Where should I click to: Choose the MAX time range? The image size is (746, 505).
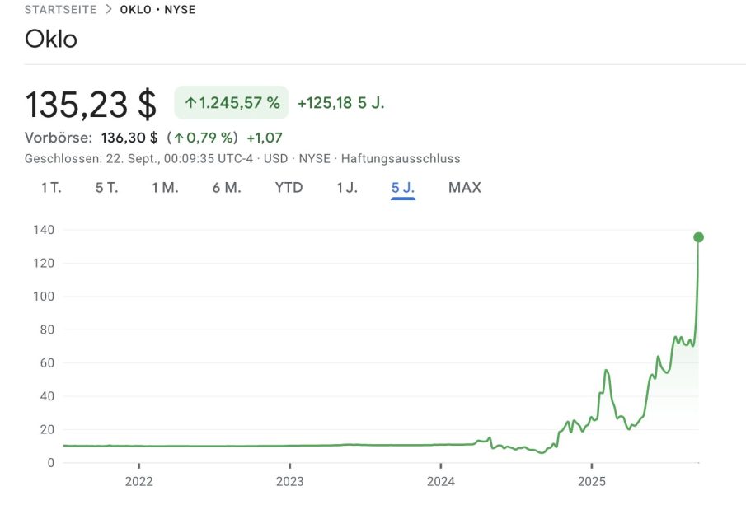(464, 188)
